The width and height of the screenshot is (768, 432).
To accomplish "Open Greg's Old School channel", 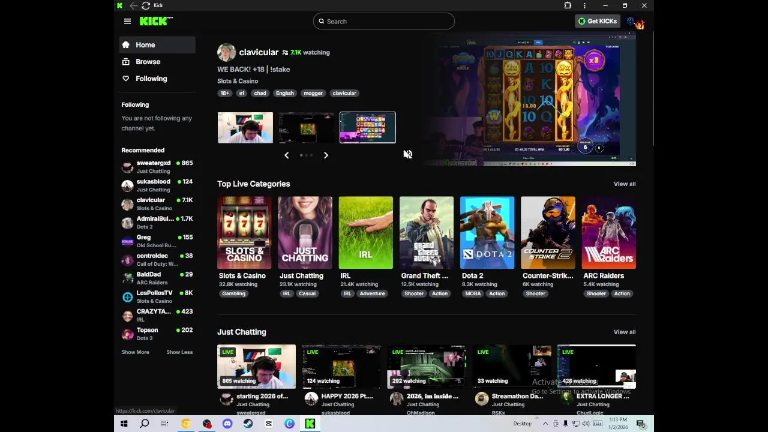I will [157, 241].
